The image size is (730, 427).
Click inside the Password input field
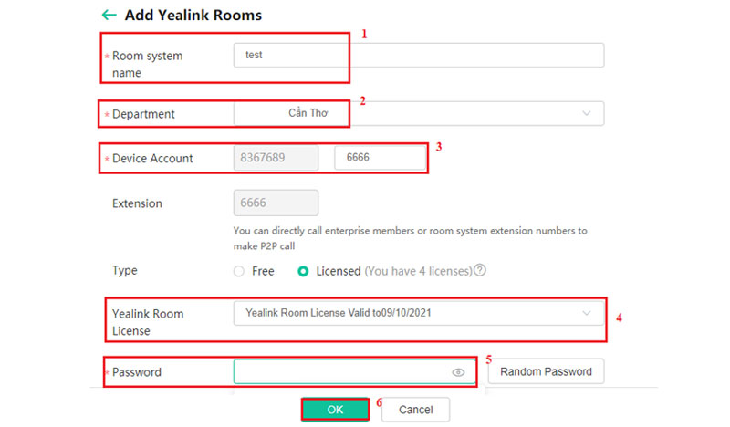pyautogui.click(x=342, y=372)
